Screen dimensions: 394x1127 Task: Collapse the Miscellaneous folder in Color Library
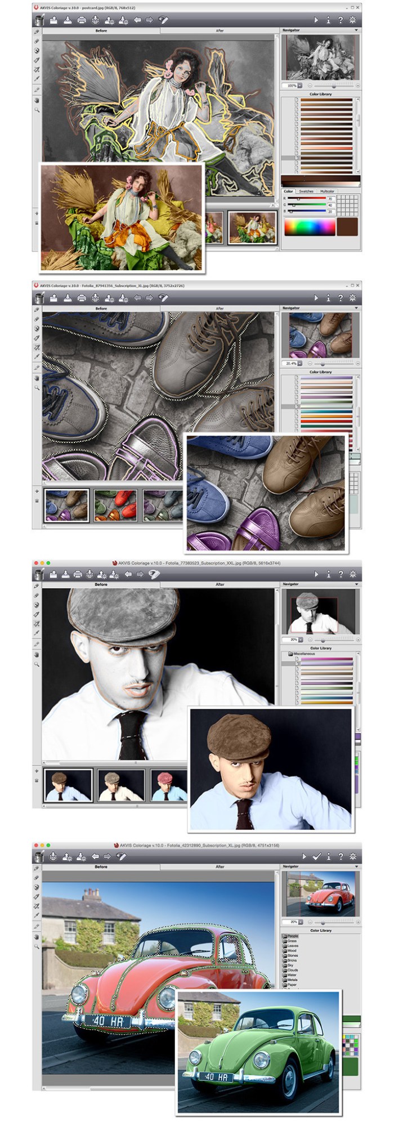click(290, 654)
